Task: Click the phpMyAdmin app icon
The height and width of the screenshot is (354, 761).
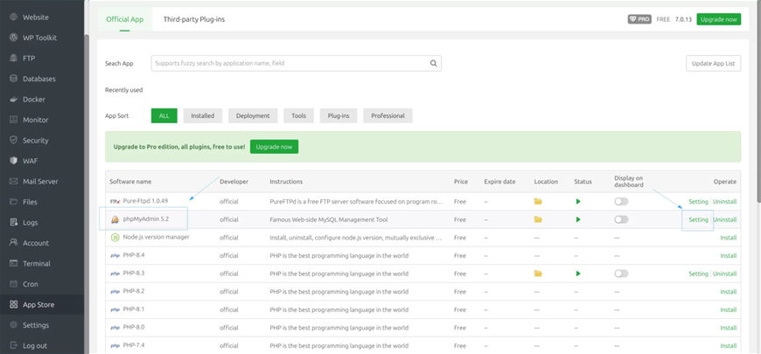Action: point(115,219)
